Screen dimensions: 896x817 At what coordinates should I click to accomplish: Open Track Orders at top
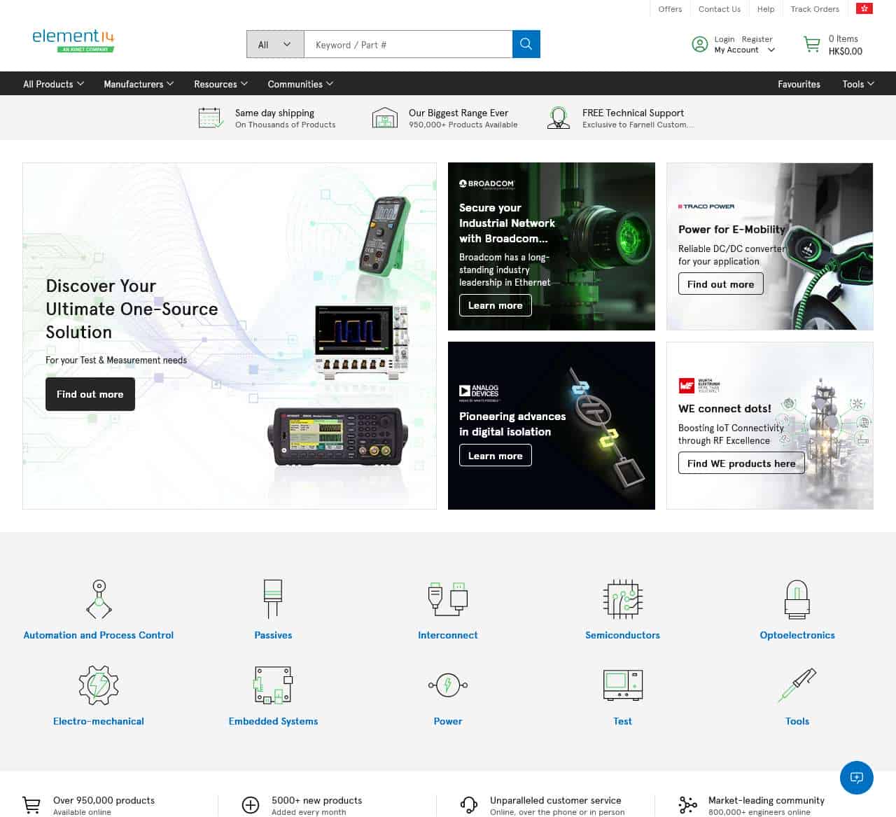815,9
